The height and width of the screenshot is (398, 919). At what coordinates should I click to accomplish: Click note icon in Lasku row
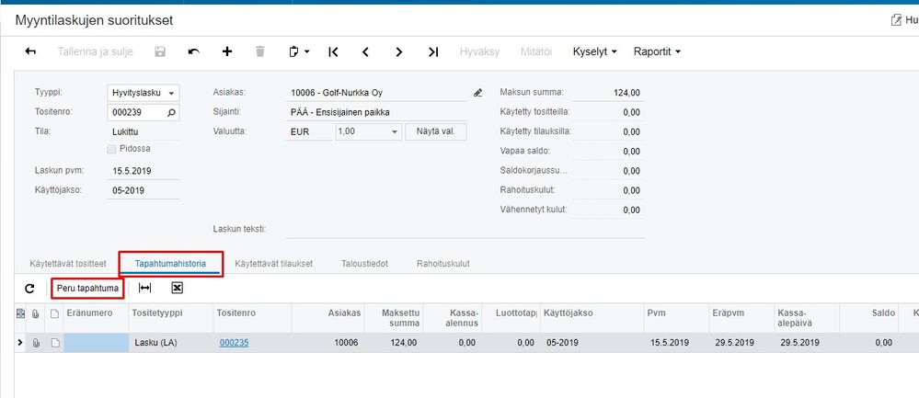tap(55, 343)
